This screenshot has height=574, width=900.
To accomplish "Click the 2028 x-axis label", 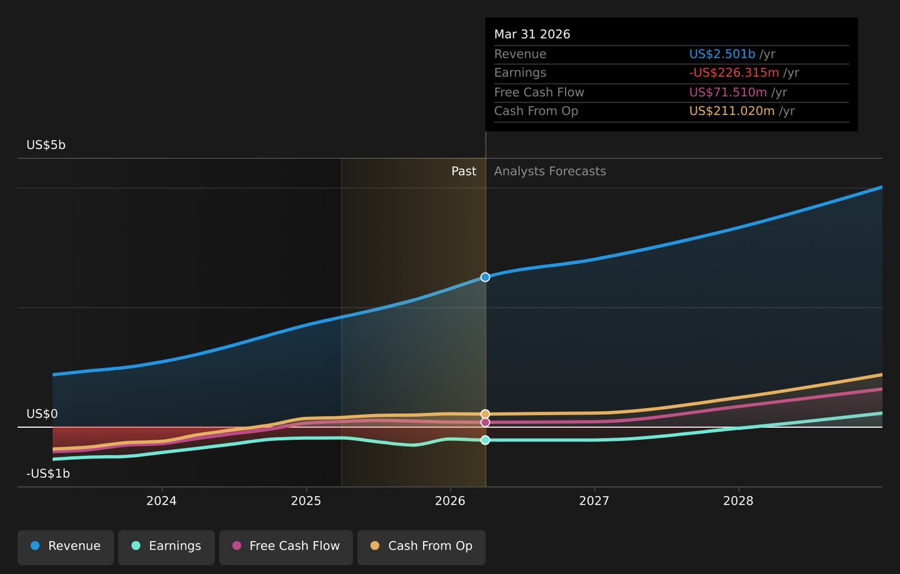I will click(x=738, y=501).
